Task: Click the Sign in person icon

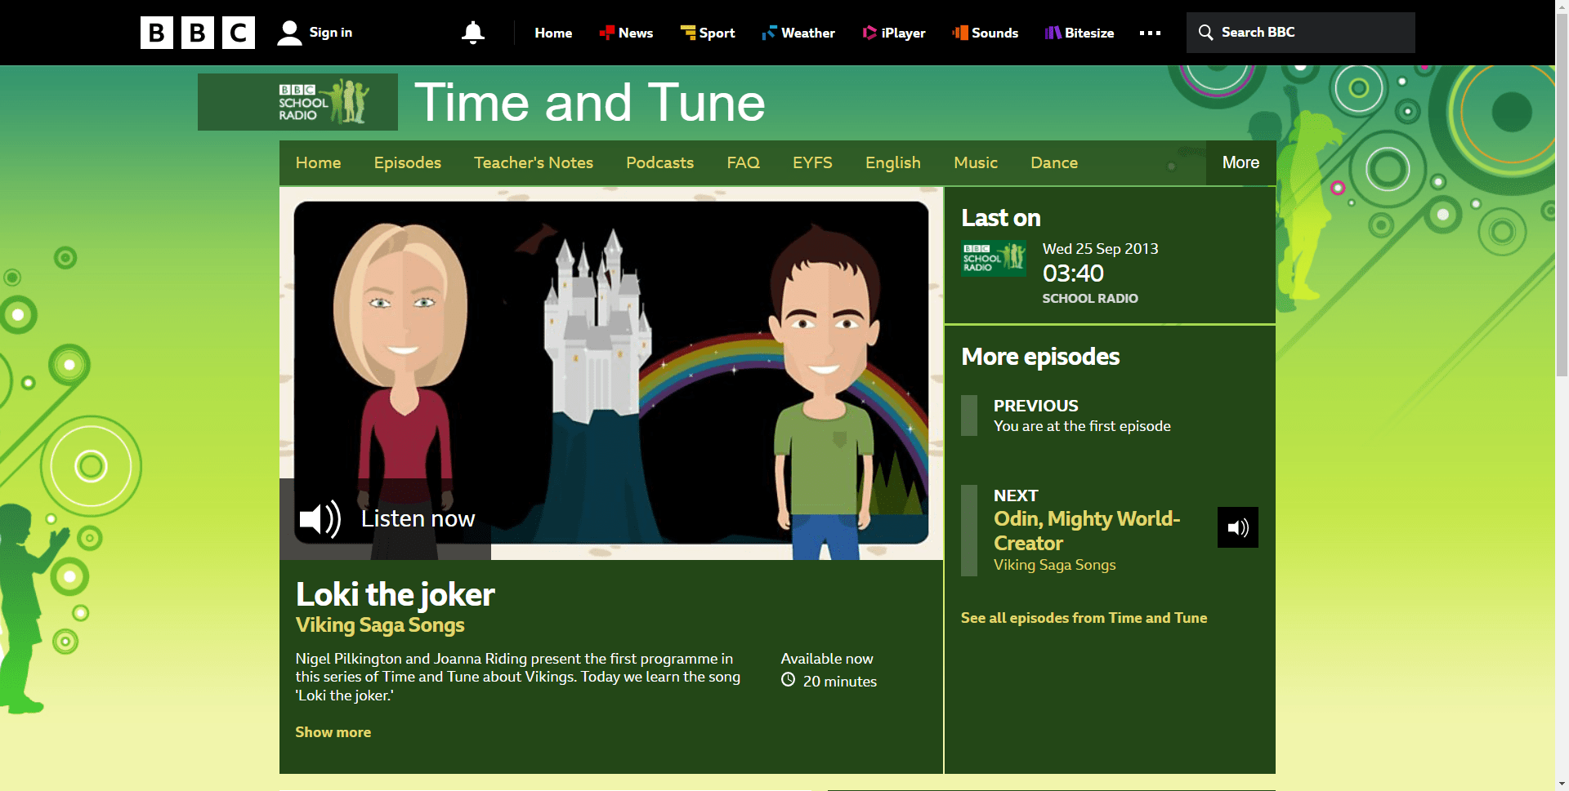Action: 289,33
